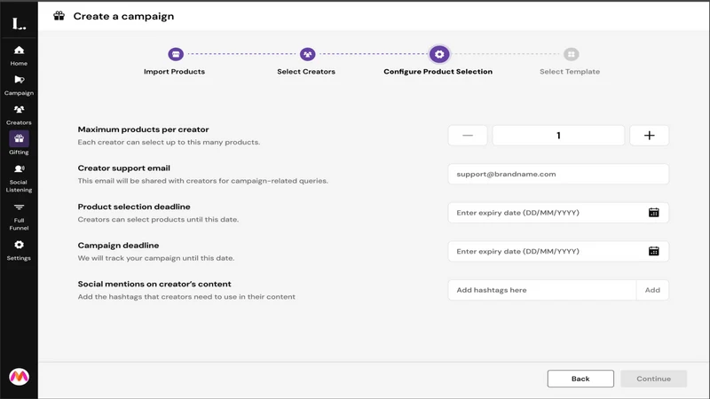
Task: Jump to the Select Creators step
Action: (307, 54)
